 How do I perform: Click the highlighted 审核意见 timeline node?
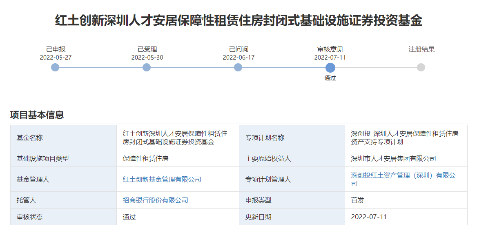330,68
